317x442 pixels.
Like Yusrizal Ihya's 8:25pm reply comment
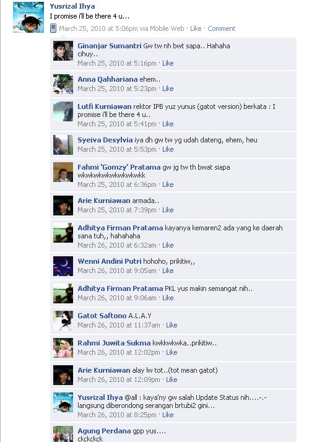pyautogui.click(x=168, y=415)
